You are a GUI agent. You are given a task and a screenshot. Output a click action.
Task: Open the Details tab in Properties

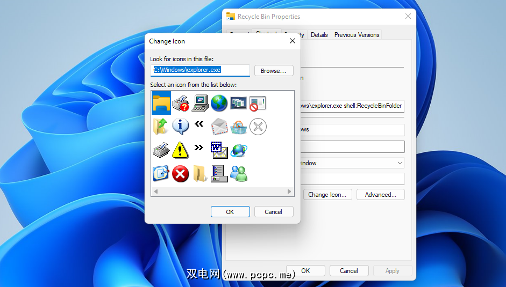(319, 35)
